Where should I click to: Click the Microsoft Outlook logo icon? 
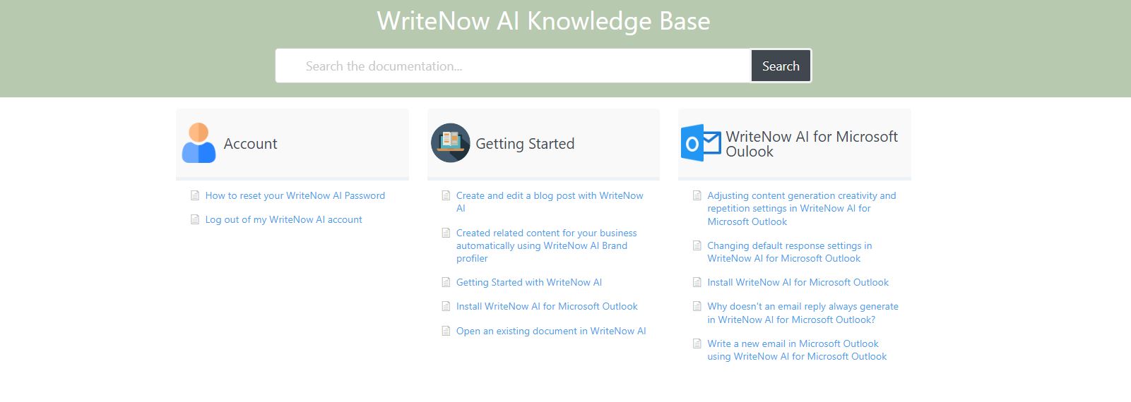click(701, 143)
